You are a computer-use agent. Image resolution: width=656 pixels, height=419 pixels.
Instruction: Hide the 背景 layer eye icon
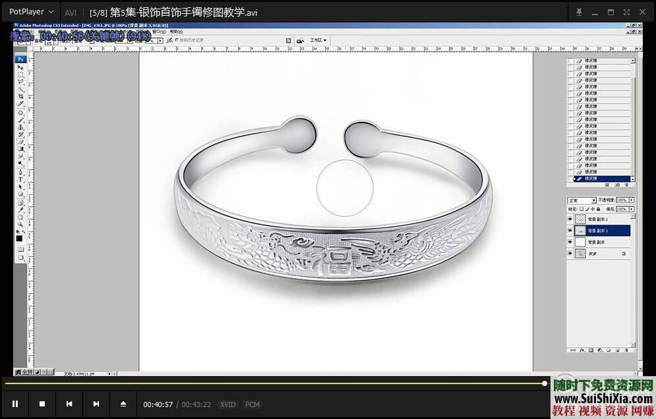tap(570, 254)
